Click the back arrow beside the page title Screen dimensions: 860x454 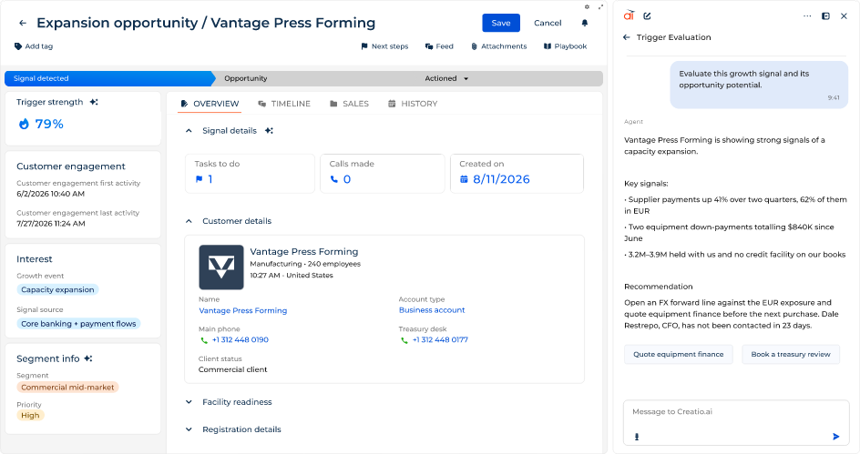click(23, 23)
